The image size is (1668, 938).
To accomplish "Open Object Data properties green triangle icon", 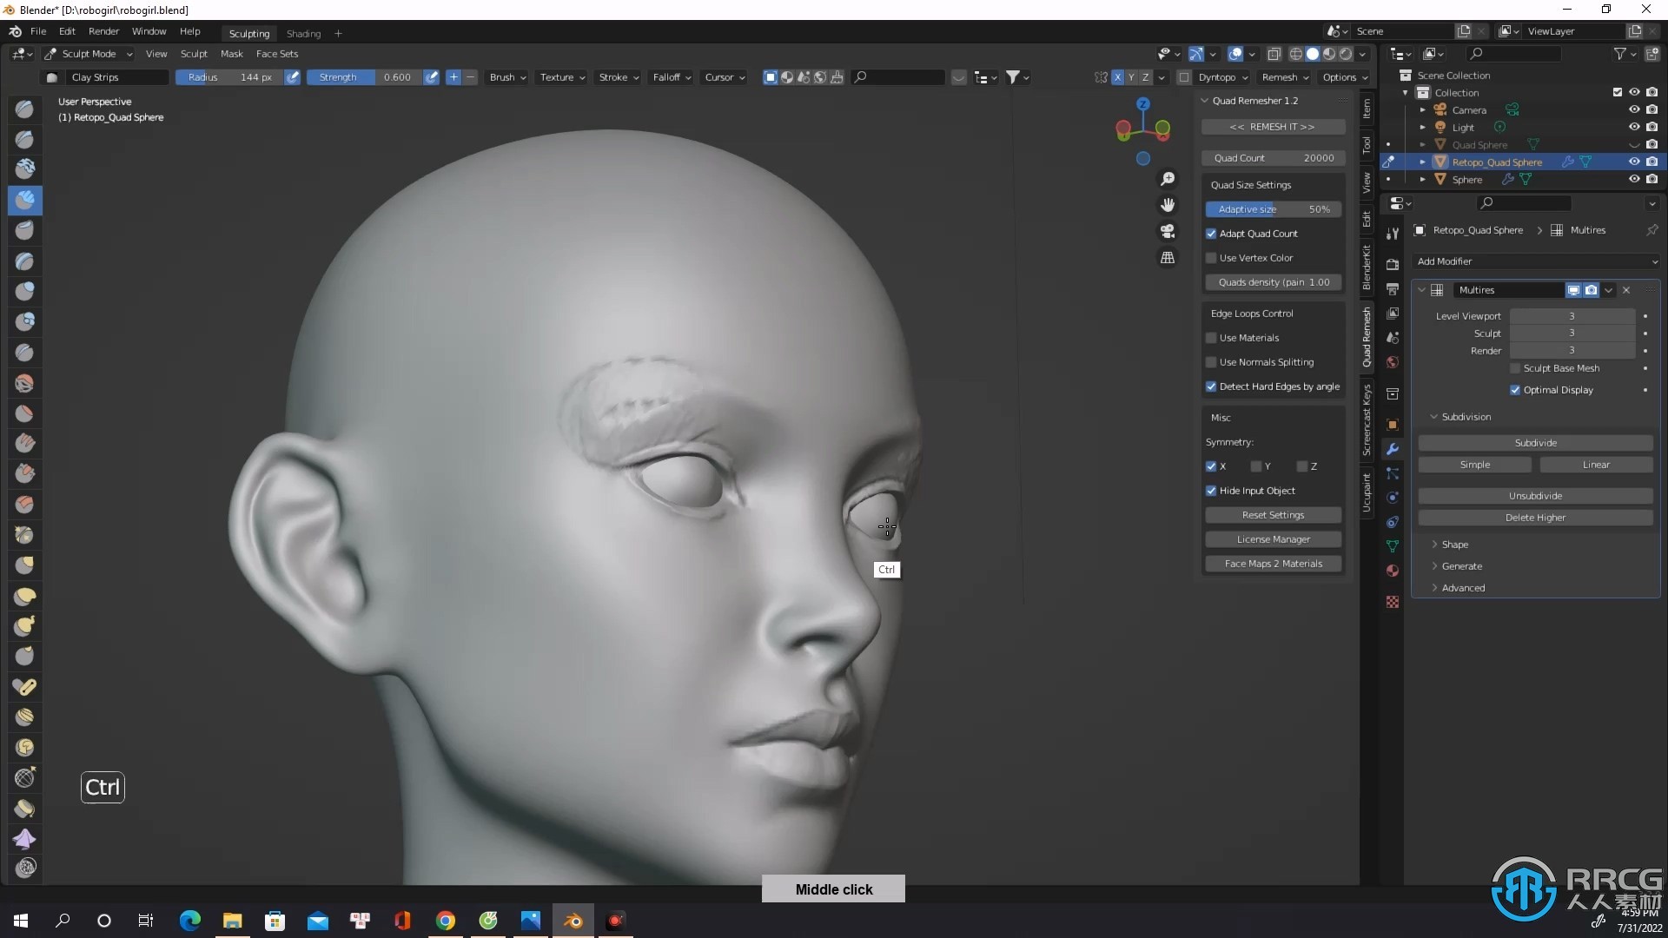I will pos(1393,546).
